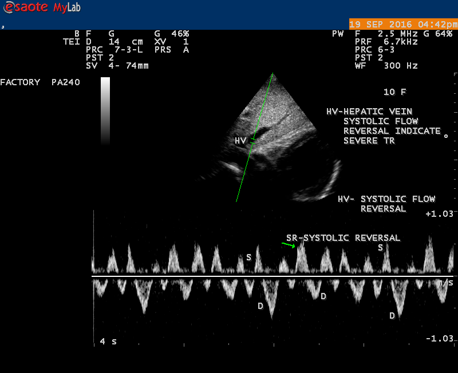Select the SV 4- 74mm sample volume value

coord(117,66)
